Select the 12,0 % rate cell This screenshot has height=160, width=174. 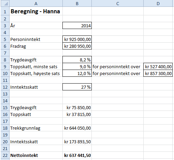click(77, 73)
